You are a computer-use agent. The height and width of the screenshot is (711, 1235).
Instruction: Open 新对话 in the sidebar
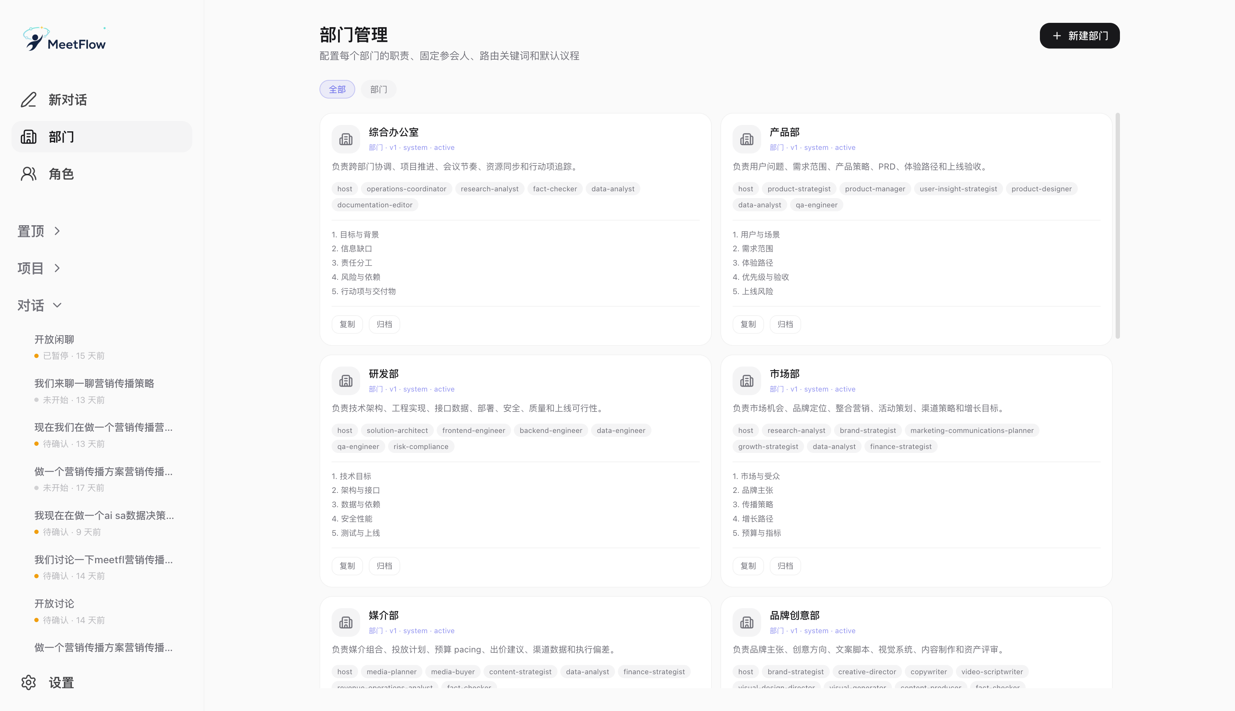102,100
